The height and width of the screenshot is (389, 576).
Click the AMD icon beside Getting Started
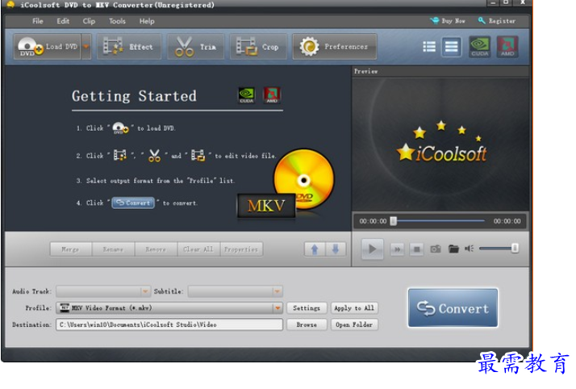pyautogui.click(x=272, y=95)
